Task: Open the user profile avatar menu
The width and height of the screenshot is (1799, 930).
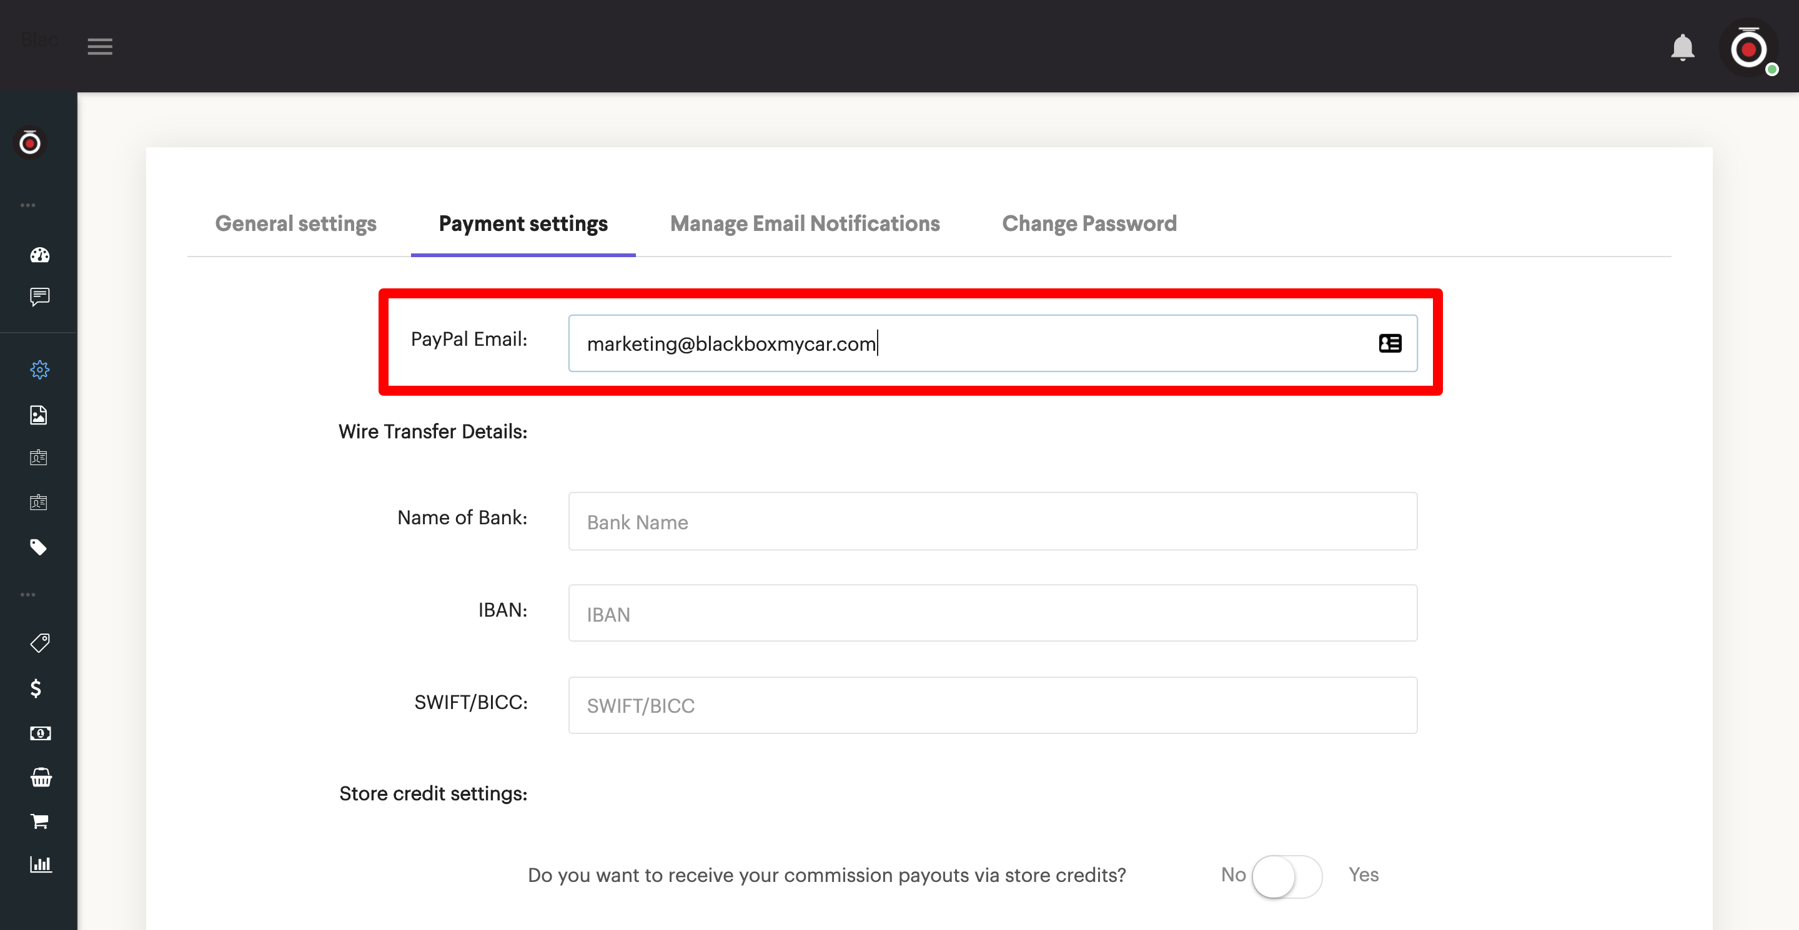Action: (1749, 49)
